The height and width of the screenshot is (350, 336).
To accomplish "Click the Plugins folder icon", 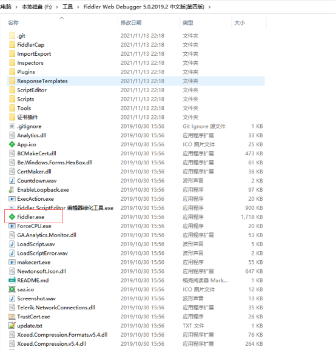I will click(12, 72).
